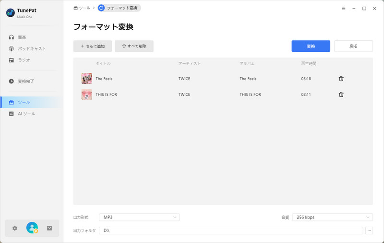Open the mail feedback icon
This screenshot has width=384, height=243.
point(49,228)
